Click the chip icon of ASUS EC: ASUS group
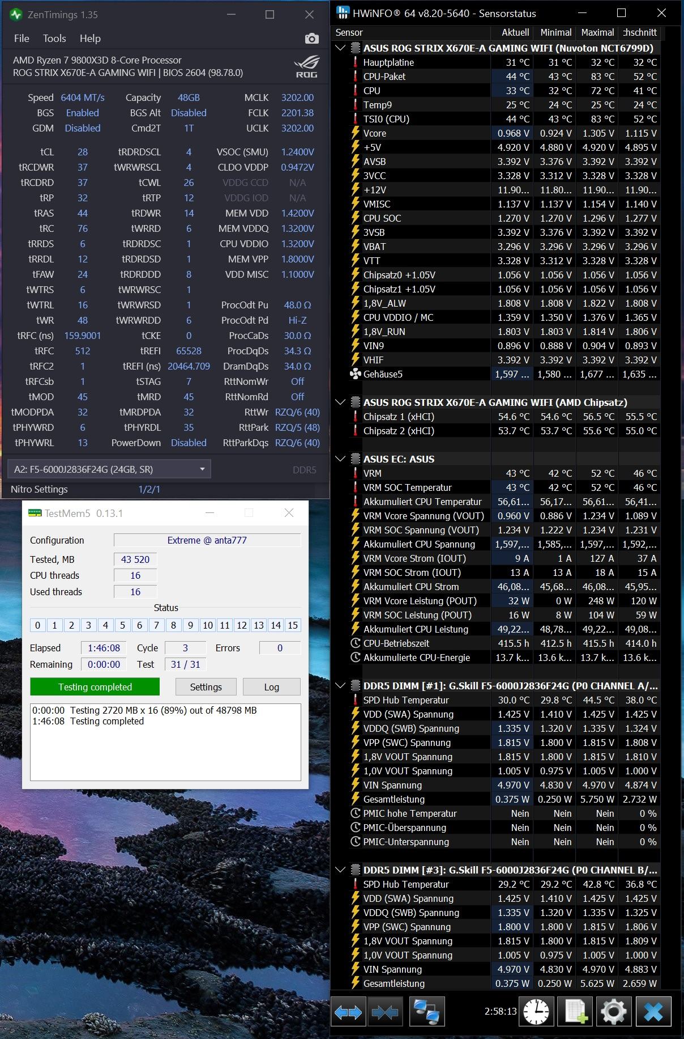This screenshot has width=684, height=1039. tap(356, 459)
